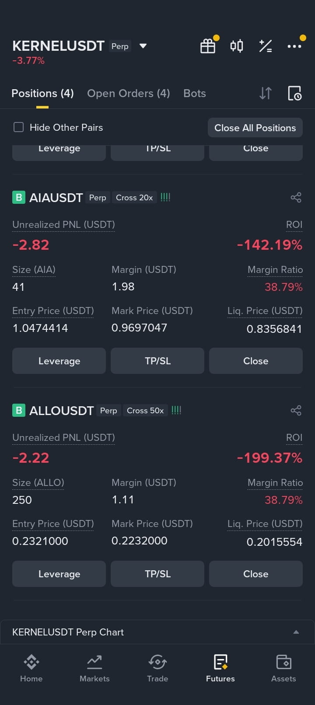The height and width of the screenshot is (705, 315).
Task: Open TP/SL for AIAUSDT position
Action: tap(157, 361)
